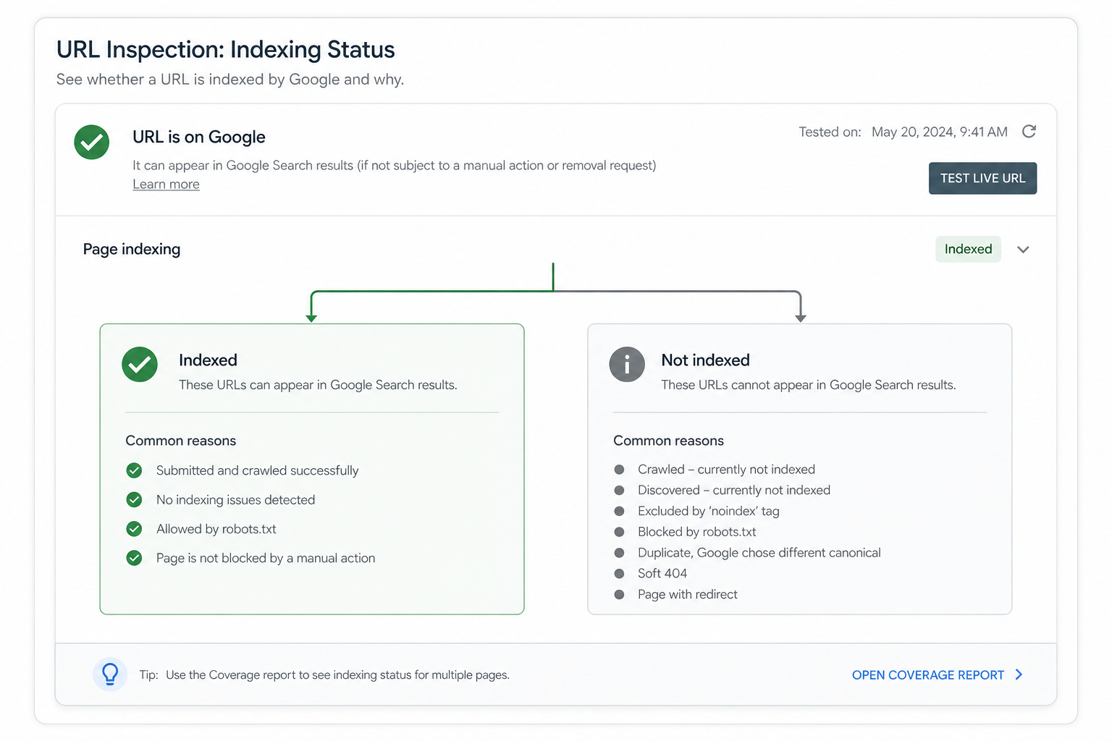Click Excluded by 'noindex' tag text

(x=709, y=511)
